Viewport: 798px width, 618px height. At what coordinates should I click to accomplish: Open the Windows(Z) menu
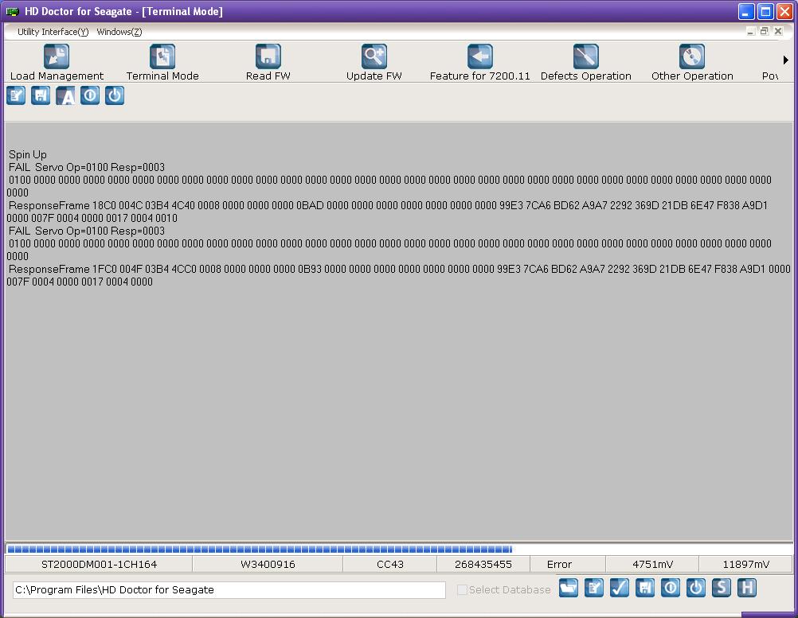point(119,32)
